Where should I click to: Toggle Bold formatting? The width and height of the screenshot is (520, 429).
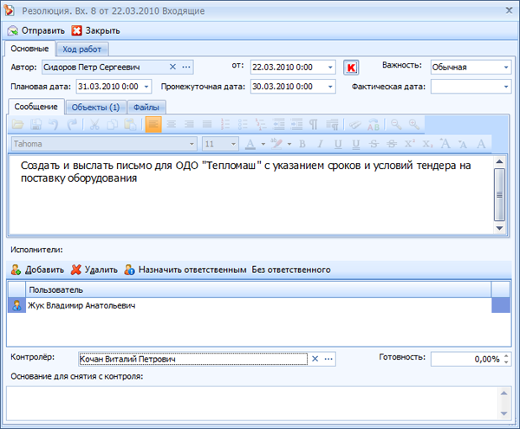pyautogui.click(x=302, y=144)
